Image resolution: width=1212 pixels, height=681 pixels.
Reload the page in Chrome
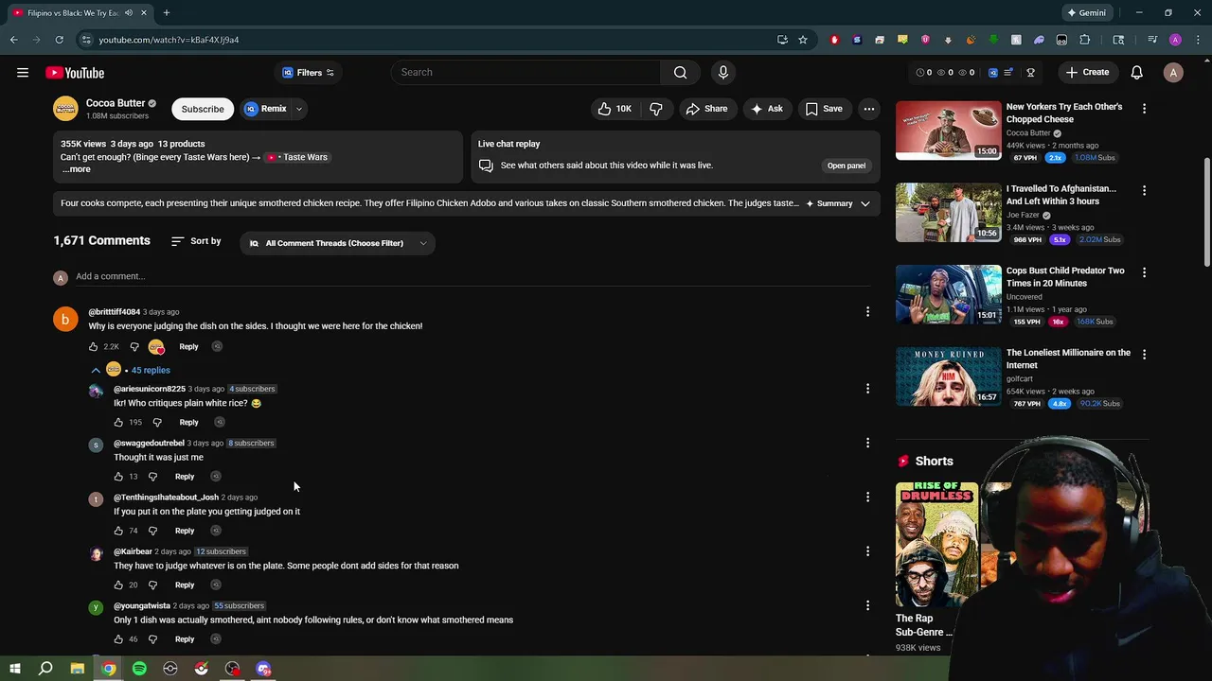point(59,40)
